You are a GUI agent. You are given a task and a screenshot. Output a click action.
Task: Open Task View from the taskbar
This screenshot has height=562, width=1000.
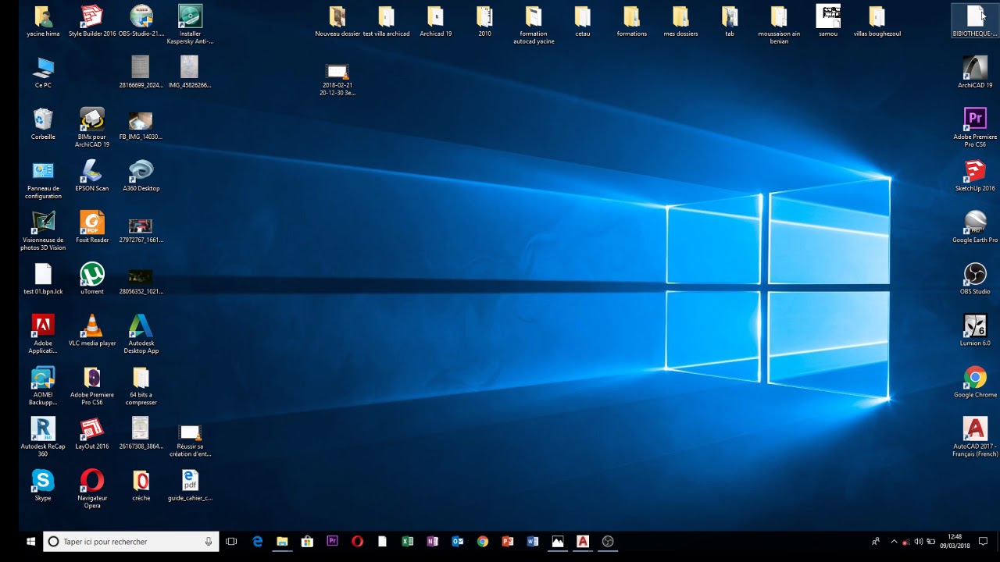pyautogui.click(x=231, y=541)
